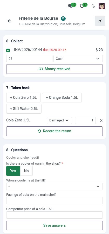This screenshot has height=234, width=109.
Task: Click the Money received button
Action: click(55, 69)
